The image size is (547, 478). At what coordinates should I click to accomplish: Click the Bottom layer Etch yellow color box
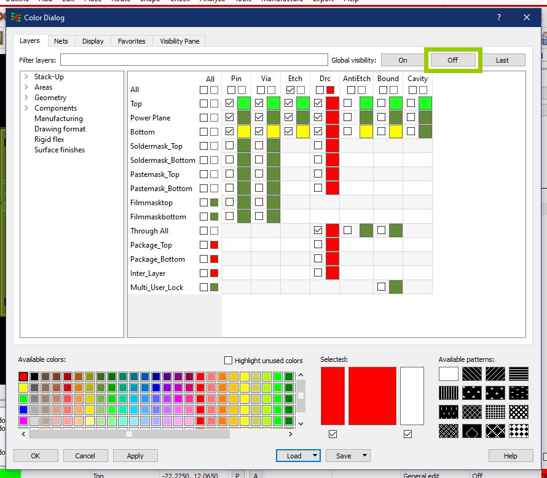point(302,131)
